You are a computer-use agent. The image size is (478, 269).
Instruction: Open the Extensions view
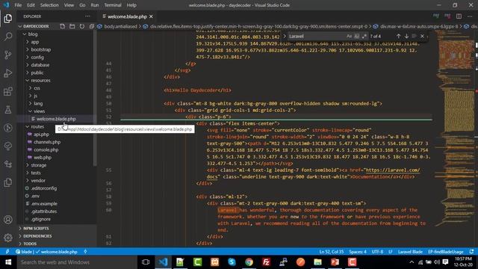click(8, 91)
